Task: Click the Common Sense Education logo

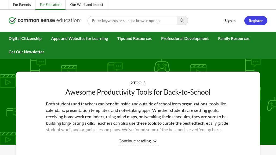Action: tap(45, 20)
